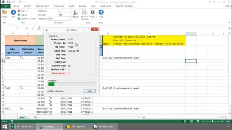Open the Process(s) VK11 dropdown
Viewport: 232px width, 130px height.
[70, 19]
